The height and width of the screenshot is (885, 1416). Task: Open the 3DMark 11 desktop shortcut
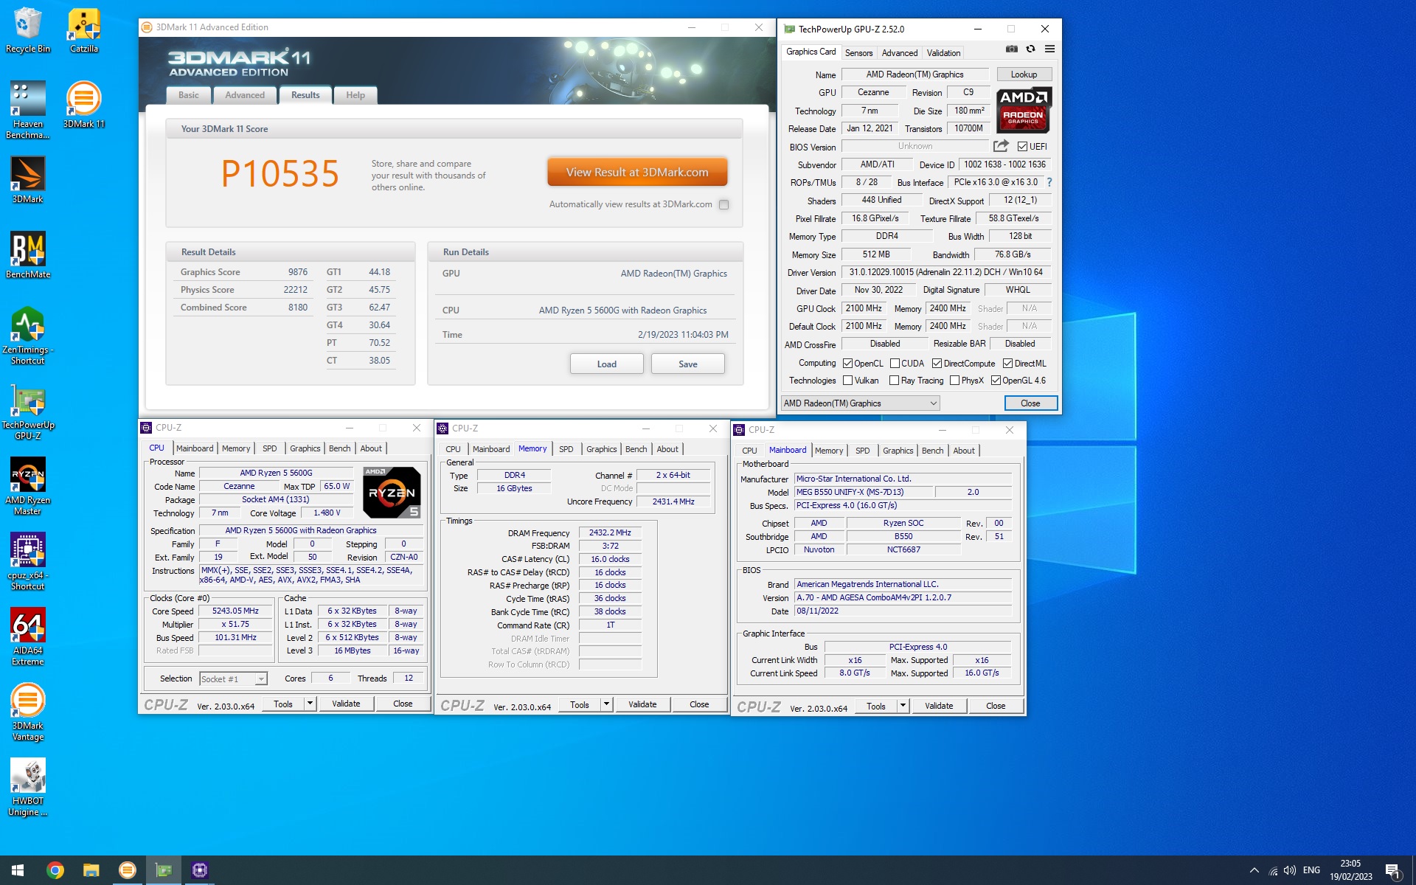click(84, 104)
